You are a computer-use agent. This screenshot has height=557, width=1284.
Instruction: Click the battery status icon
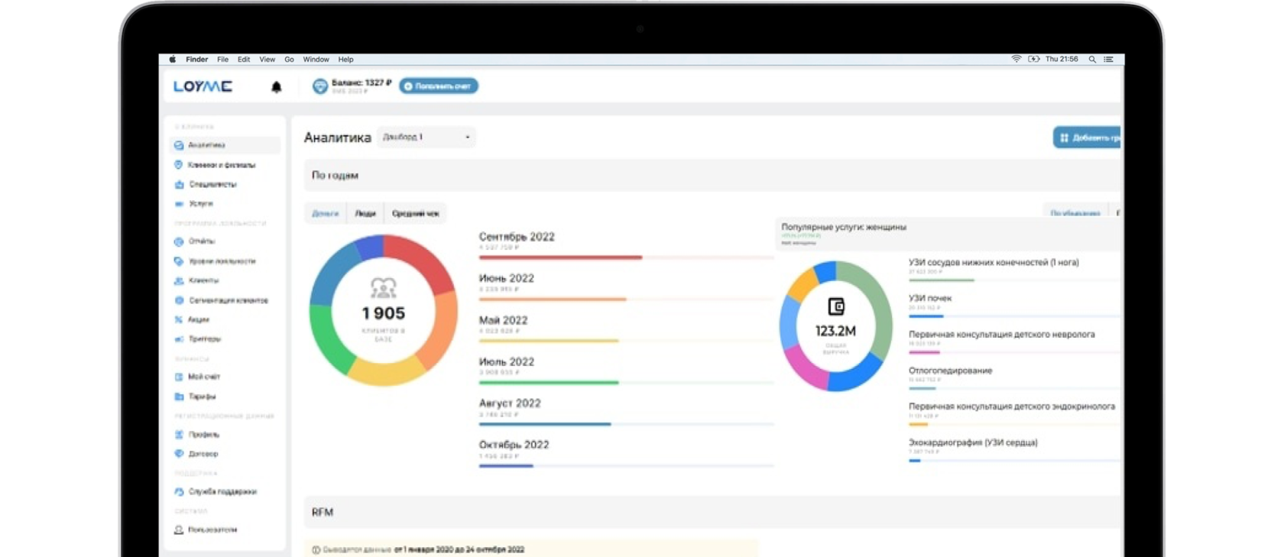(x=1034, y=59)
